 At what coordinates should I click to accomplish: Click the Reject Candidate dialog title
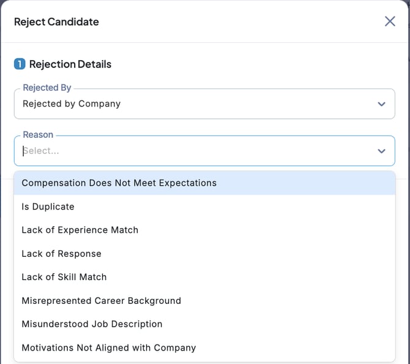56,22
